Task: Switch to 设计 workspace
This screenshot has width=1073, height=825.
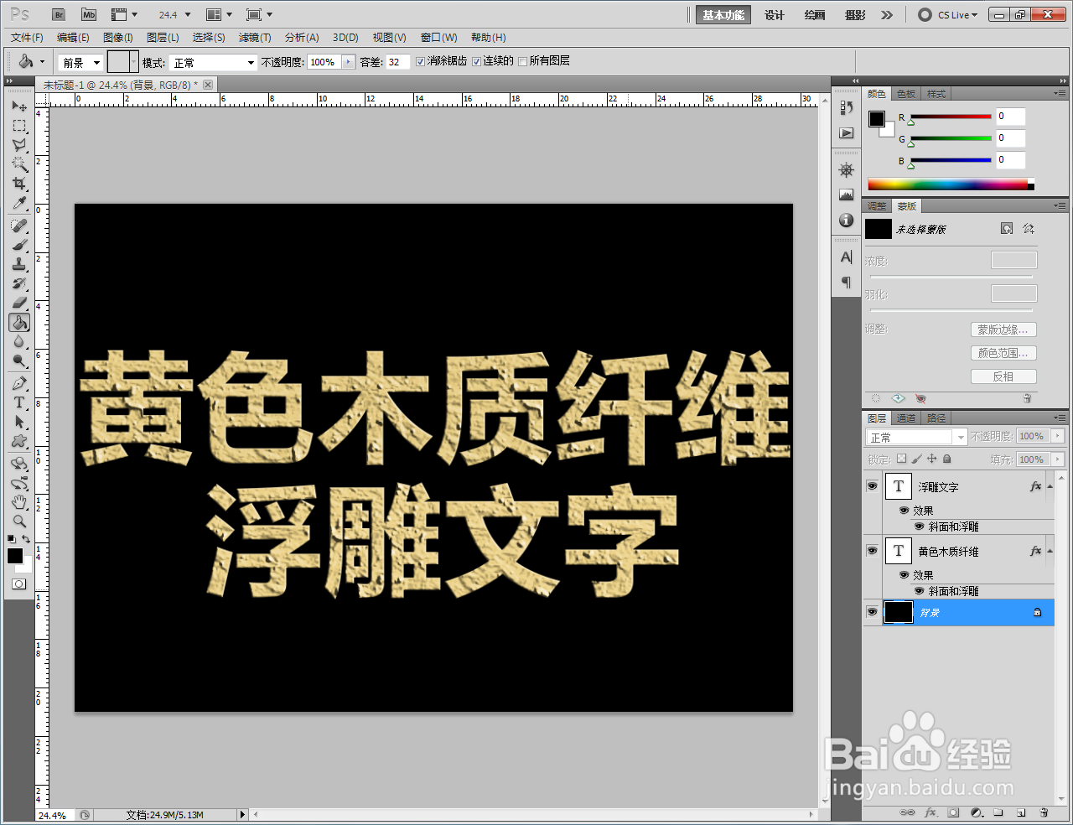Action: [775, 15]
